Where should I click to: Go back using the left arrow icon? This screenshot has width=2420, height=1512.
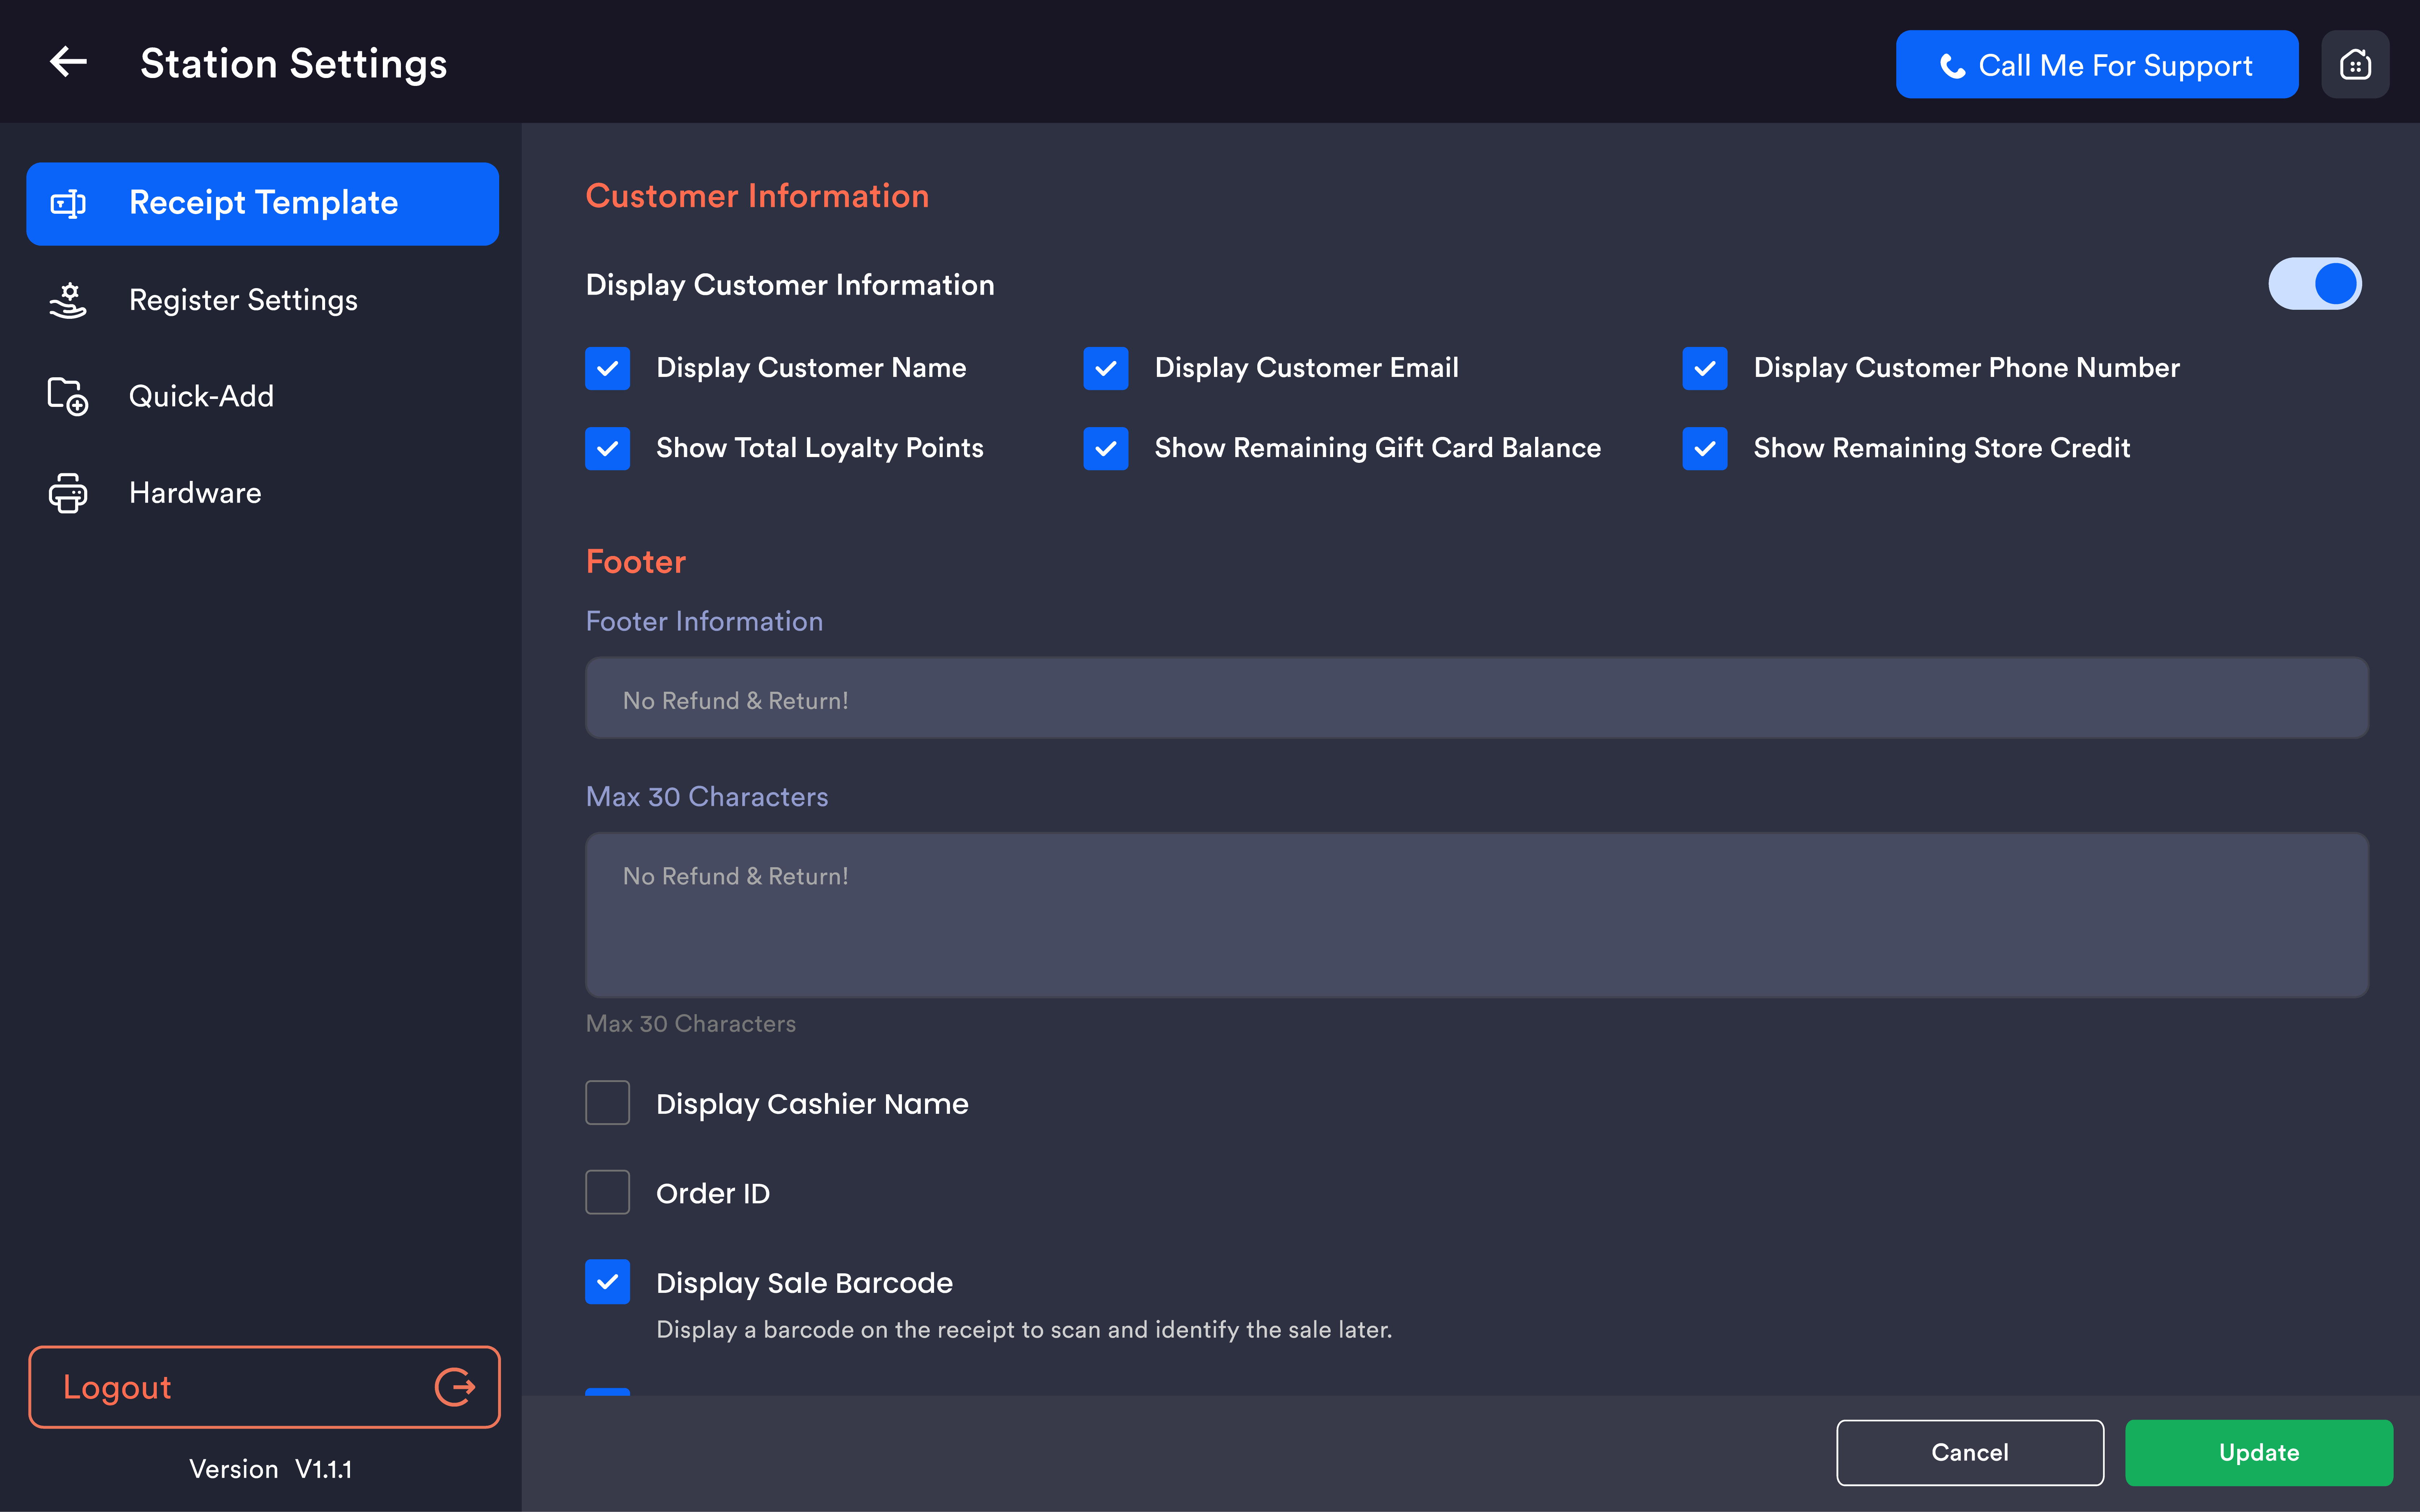[68, 63]
